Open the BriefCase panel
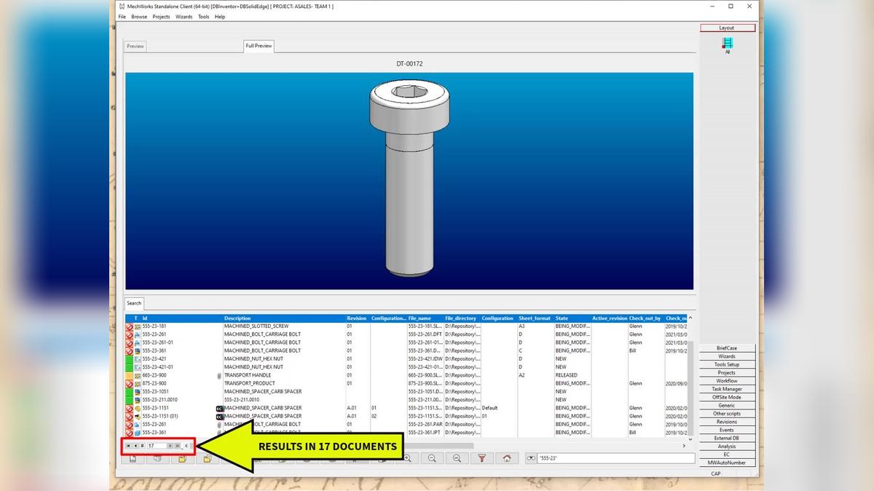This screenshot has width=874, height=491. pyautogui.click(x=727, y=348)
